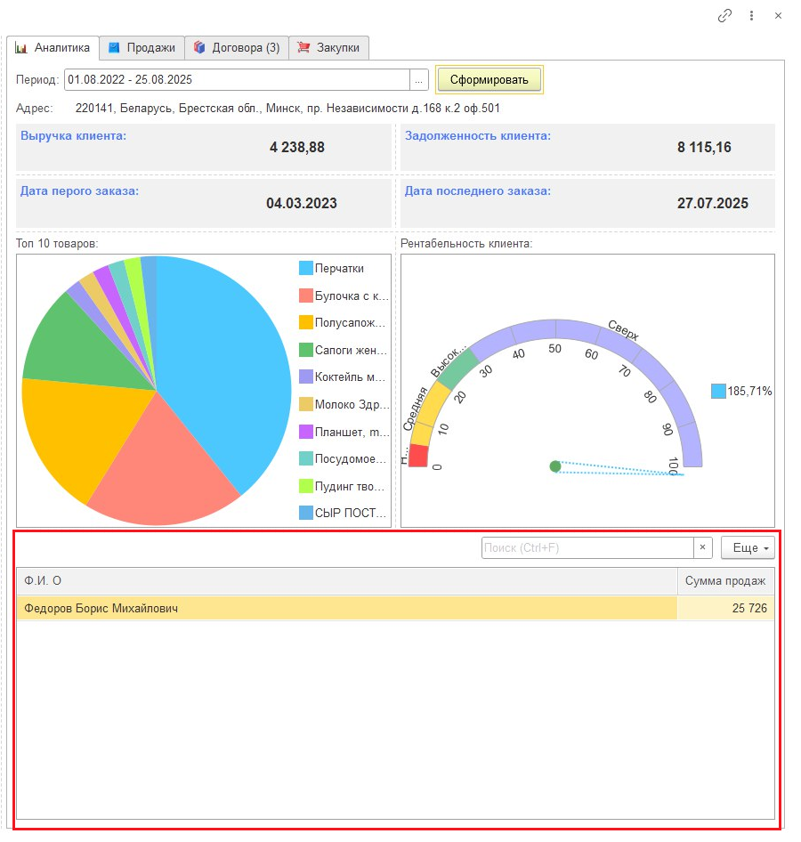Click the 185,71% gauge legend swatch

tap(718, 391)
